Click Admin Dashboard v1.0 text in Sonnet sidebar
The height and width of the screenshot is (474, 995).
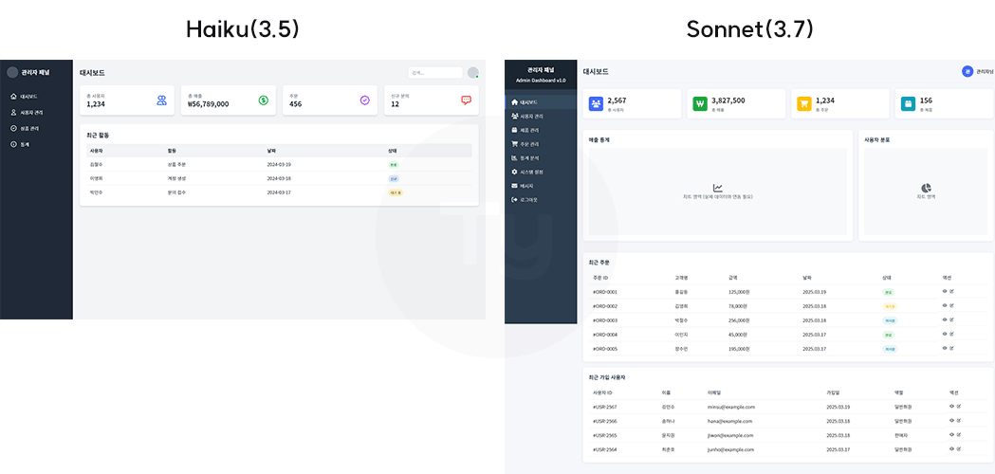[541, 80]
